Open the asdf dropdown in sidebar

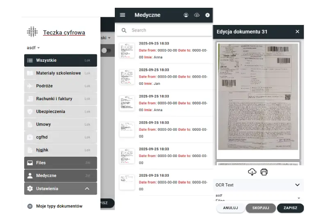(33, 48)
